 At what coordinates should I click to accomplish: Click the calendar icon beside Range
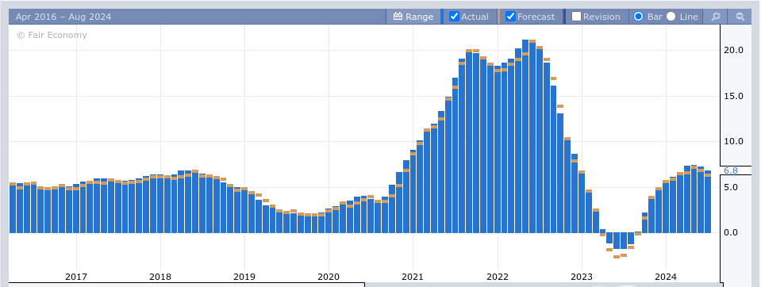point(398,17)
